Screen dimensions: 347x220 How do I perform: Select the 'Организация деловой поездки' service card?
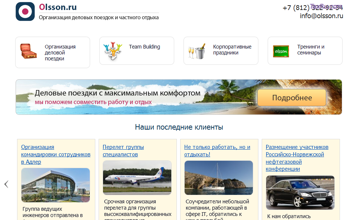(x=52, y=51)
